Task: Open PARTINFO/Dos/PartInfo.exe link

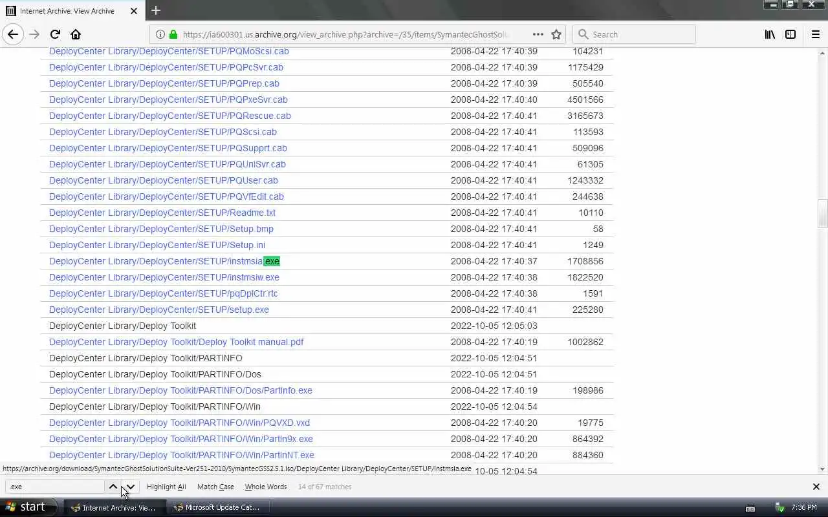Action: pos(180,390)
